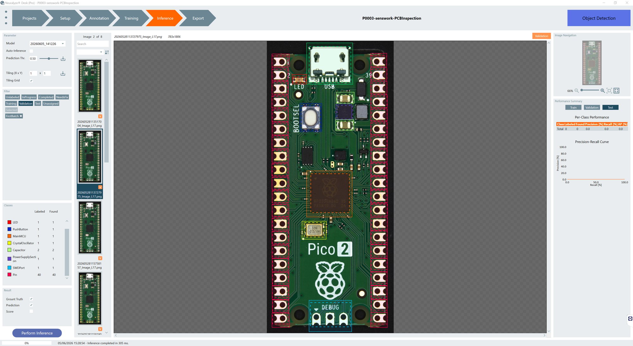This screenshot has width=633, height=346.
Task: Go to the Export step
Action: [x=198, y=18]
